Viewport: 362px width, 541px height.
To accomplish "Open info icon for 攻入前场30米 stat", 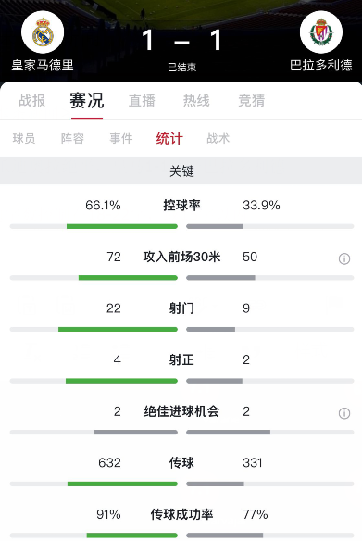I will tap(344, 258).
